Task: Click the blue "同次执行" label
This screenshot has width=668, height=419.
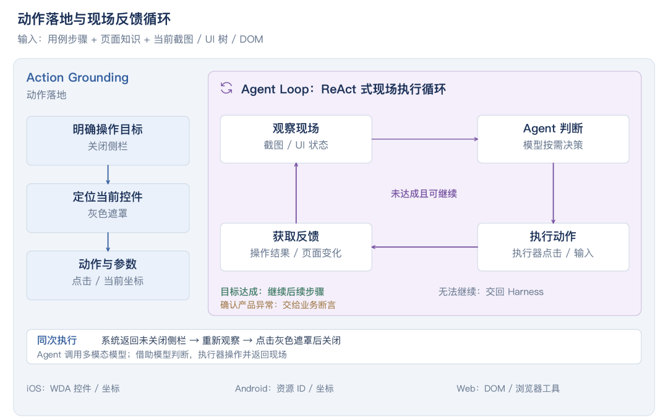Action: coord(57,340)
